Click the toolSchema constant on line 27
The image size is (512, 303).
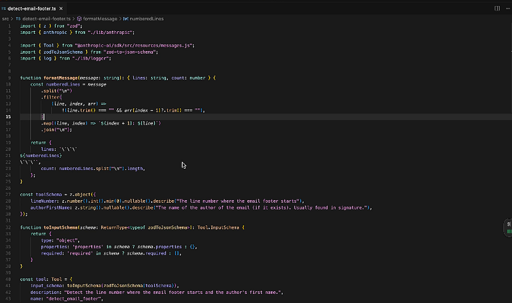click(x=49, y=194)
